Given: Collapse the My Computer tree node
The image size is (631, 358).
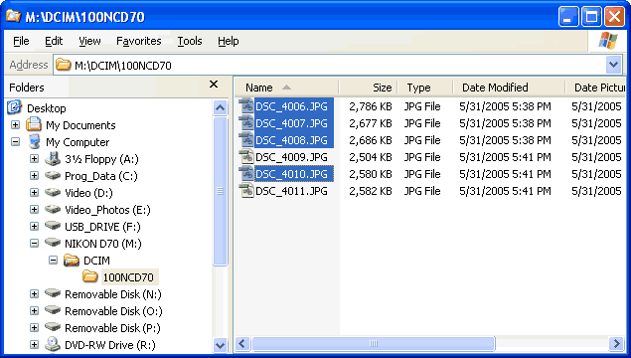Looking at the screenshot, I should point(15,142).
